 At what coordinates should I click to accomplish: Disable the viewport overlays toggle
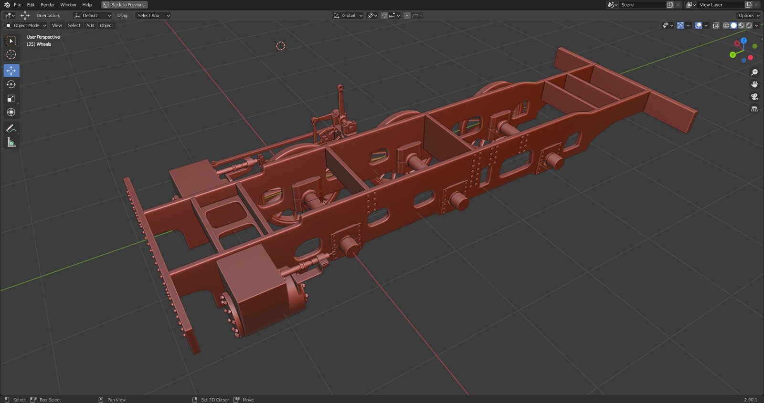pyautogui.click(x=698, y=26)
